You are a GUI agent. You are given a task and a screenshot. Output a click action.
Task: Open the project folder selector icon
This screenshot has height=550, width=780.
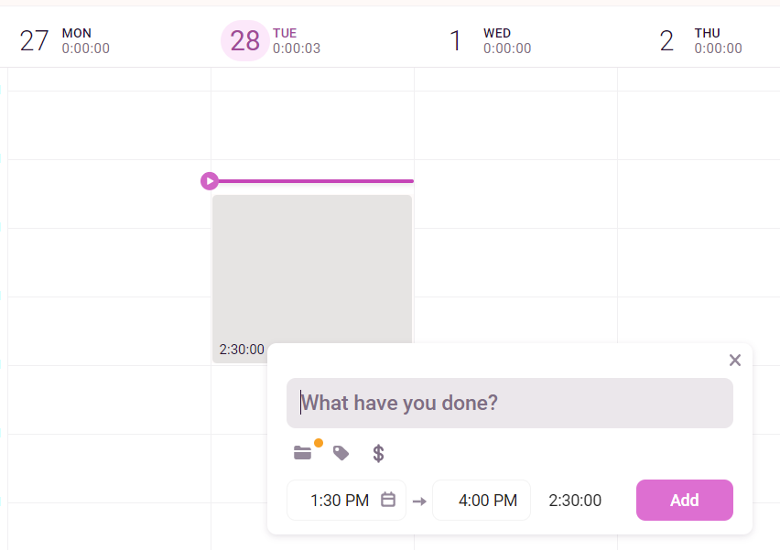coord(302,453)
